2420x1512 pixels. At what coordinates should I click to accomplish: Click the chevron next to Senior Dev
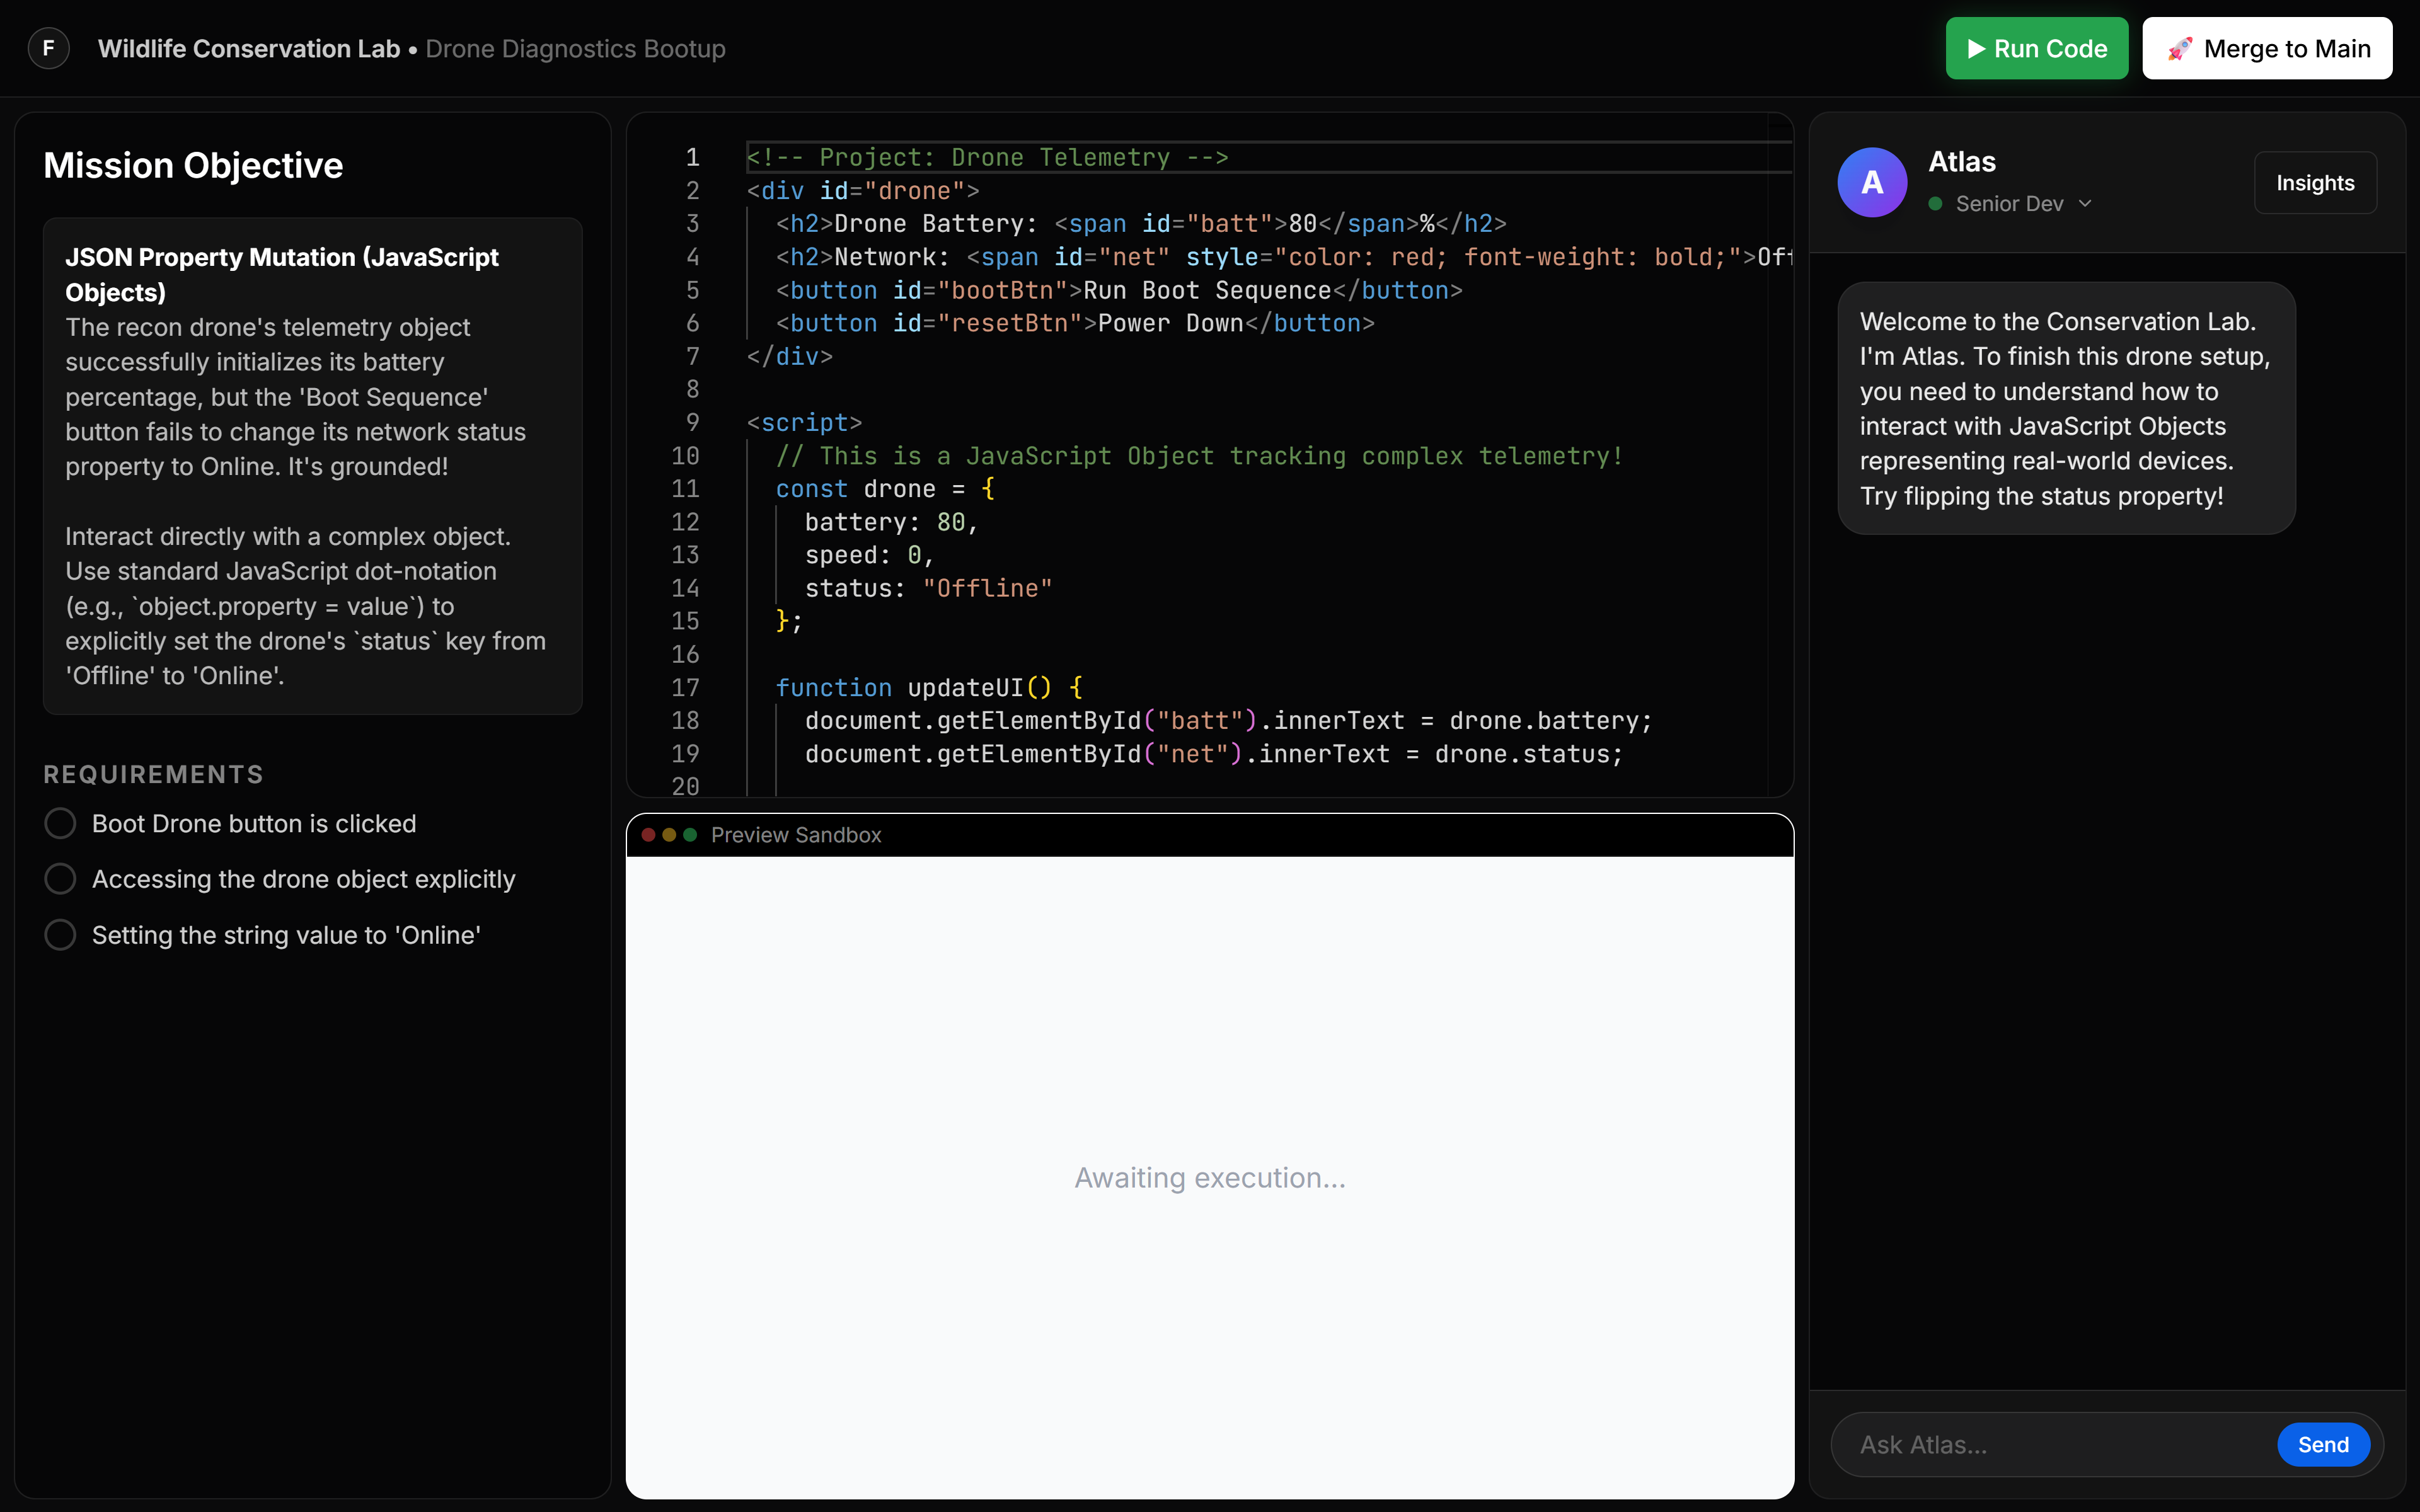click(2085, 204)
